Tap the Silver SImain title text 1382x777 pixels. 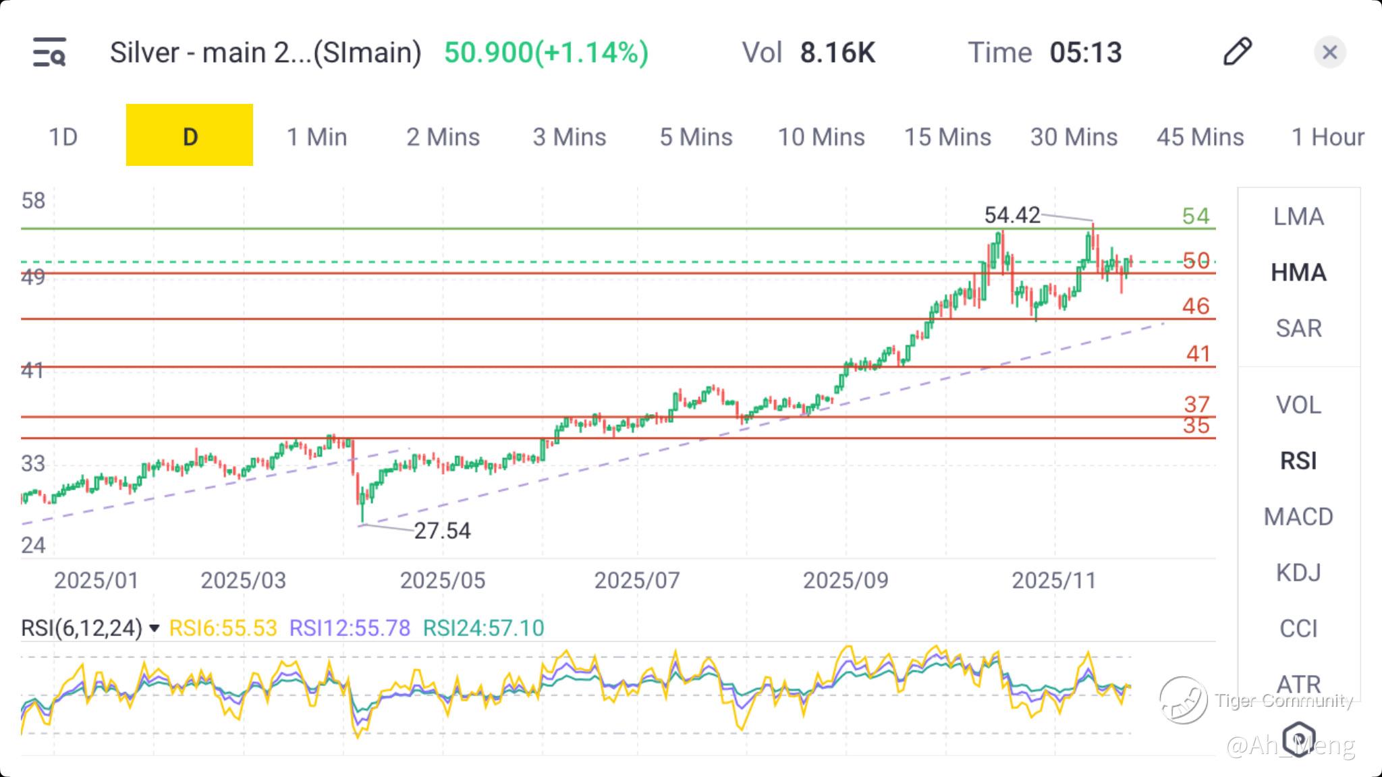pos(265,53)
